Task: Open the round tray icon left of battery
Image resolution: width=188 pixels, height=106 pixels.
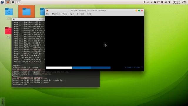Action: pyautogui.click(x=155, y=2)
